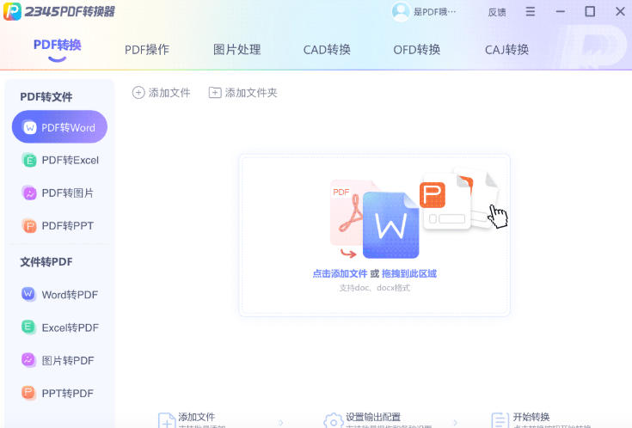
Task: Click the Word icon of PDF转Word
Action: [x=30, y=127]
